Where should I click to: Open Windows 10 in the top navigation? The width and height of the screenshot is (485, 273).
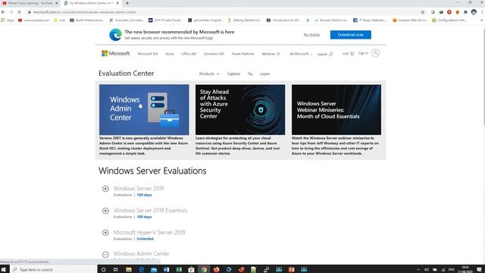pos(271,54)
